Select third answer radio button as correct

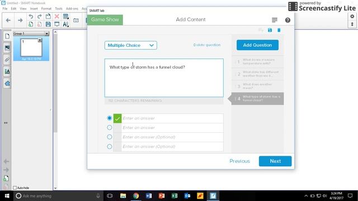(x=110, y=137)
